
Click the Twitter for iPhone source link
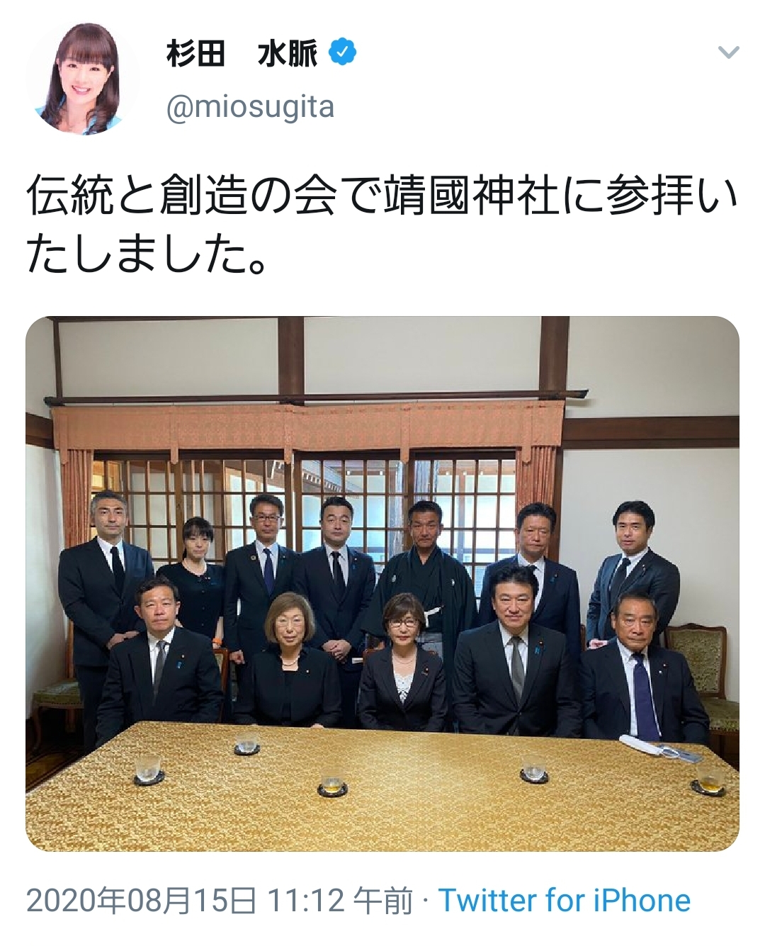click(x=565, y=901)
